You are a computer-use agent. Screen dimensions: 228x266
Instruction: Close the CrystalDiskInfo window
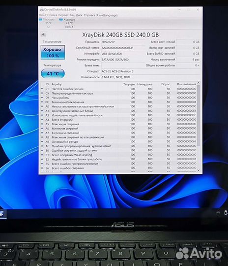pyautogui.click(x=198, y=10)
